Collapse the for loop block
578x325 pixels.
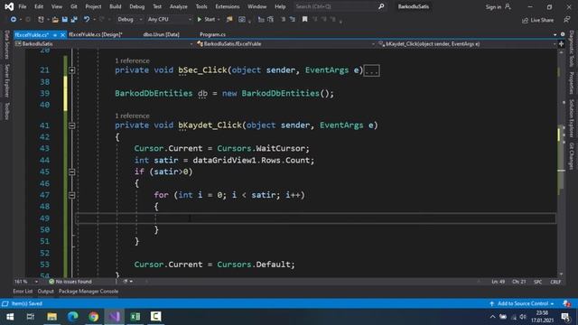pos(72,195)
